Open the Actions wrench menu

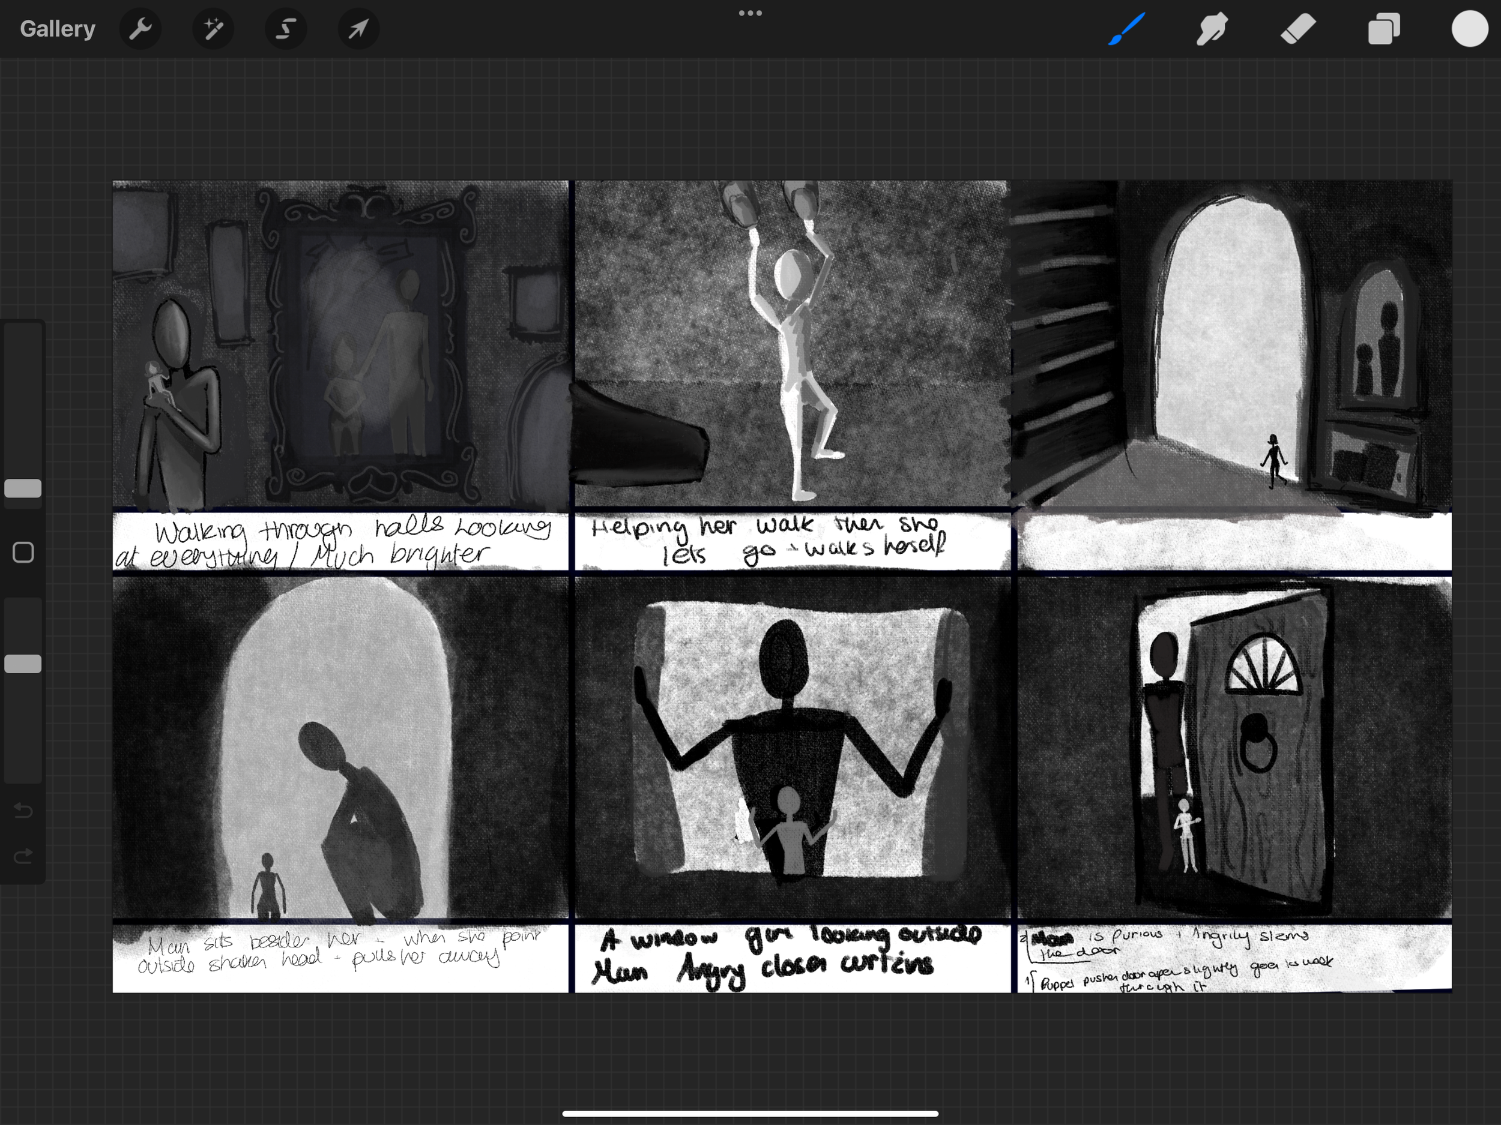pos(140,29)
